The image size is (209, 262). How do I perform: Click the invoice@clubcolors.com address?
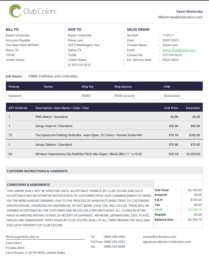160,237
